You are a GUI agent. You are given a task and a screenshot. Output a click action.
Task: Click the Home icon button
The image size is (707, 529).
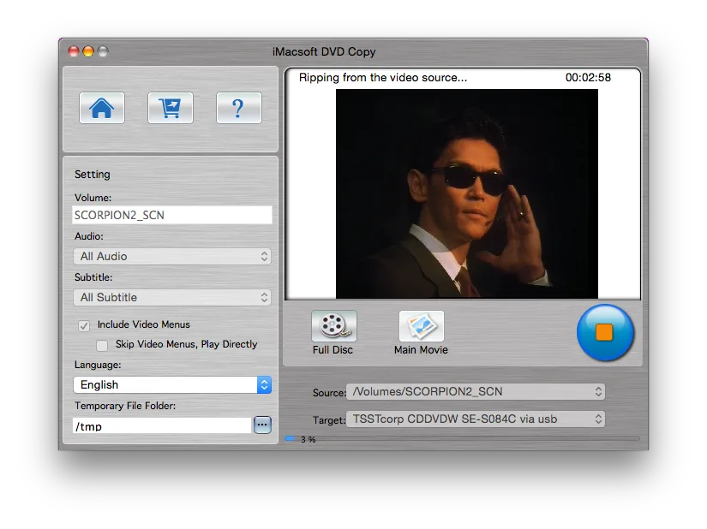click(102, 108)
